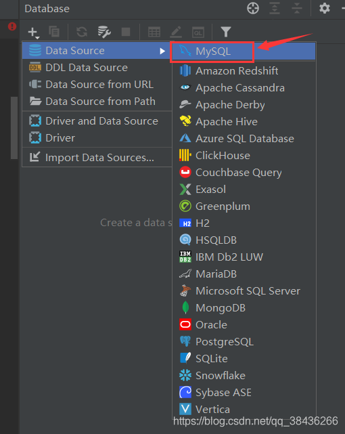
Task: Click the Collapse All icon
Action: (296, 8)
